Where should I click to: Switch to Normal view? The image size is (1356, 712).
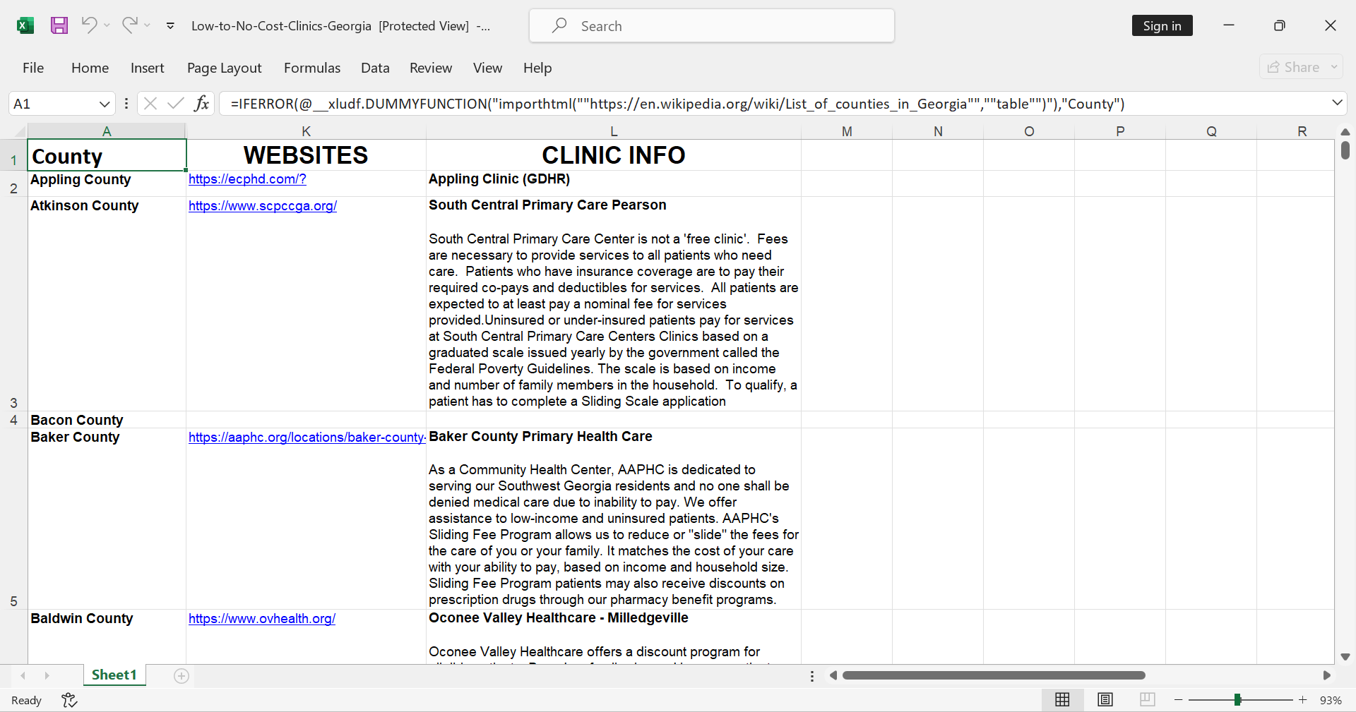click(x=1062, y=699)
